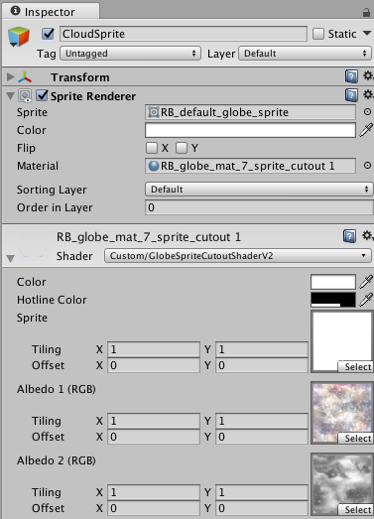Pick Hotline Color with eyedropper
The height and width of the screenshot is (519, 374).
click(366, 300)
